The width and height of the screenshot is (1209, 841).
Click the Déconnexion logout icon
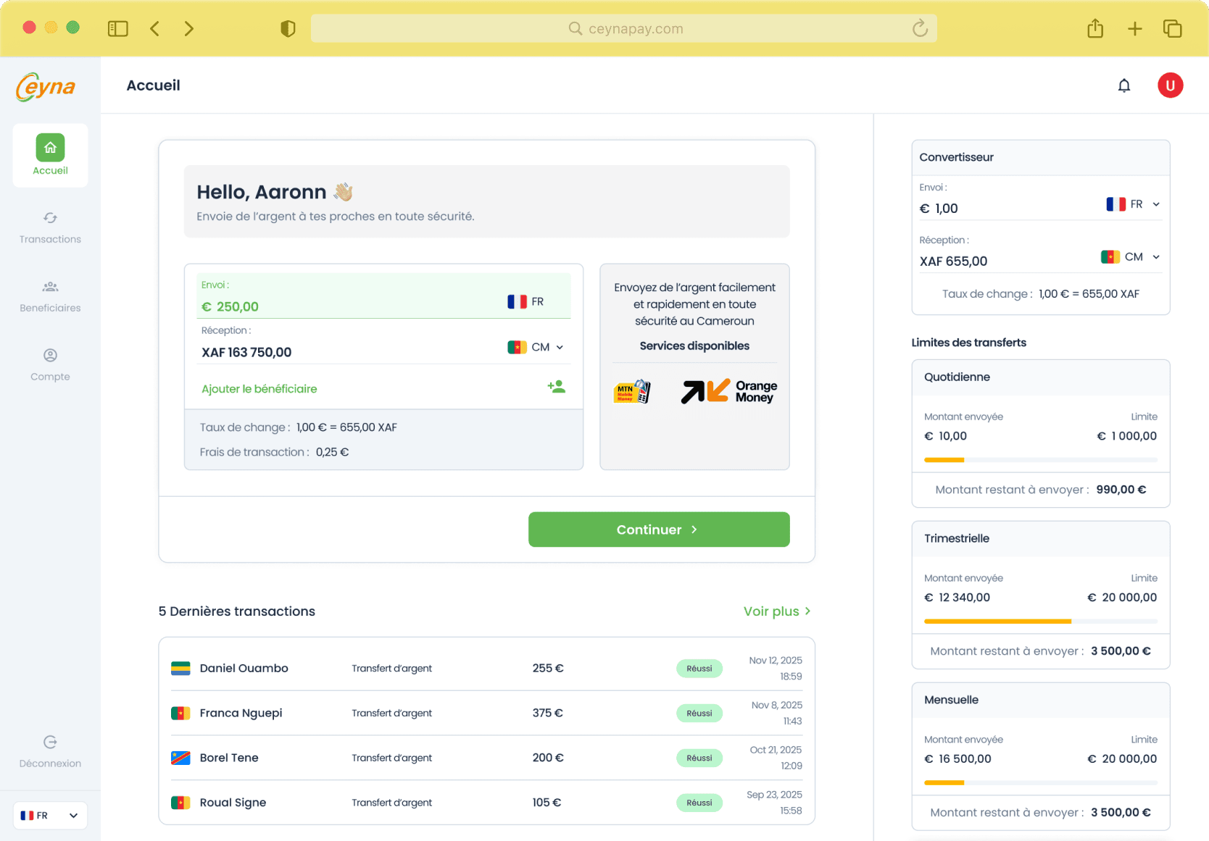[50, 742]
